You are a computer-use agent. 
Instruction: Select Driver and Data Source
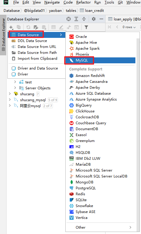pos(37,68)
